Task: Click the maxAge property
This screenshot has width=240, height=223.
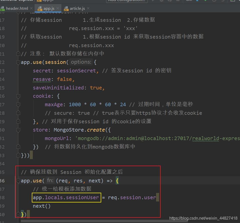Action: click(54, 105)
